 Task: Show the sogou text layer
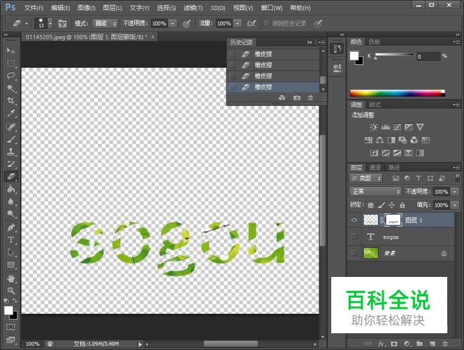coord(354,237)
